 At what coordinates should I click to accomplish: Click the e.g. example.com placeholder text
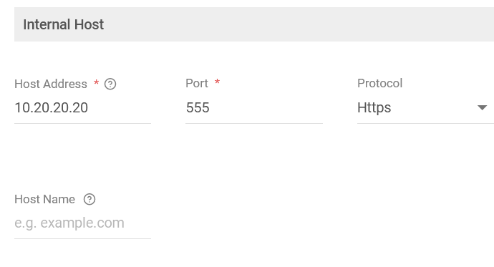pos(69,223)
